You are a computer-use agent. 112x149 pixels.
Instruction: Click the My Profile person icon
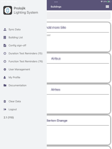pos(5,77)
